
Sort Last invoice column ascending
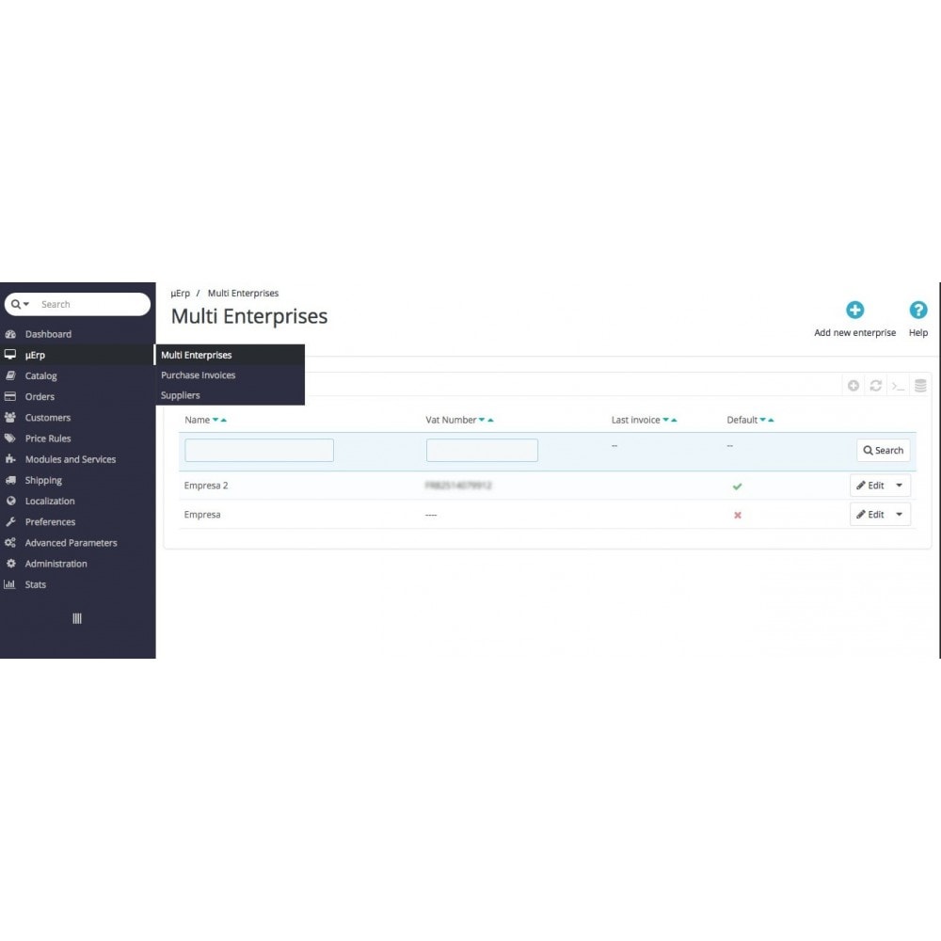pos(674,420)
